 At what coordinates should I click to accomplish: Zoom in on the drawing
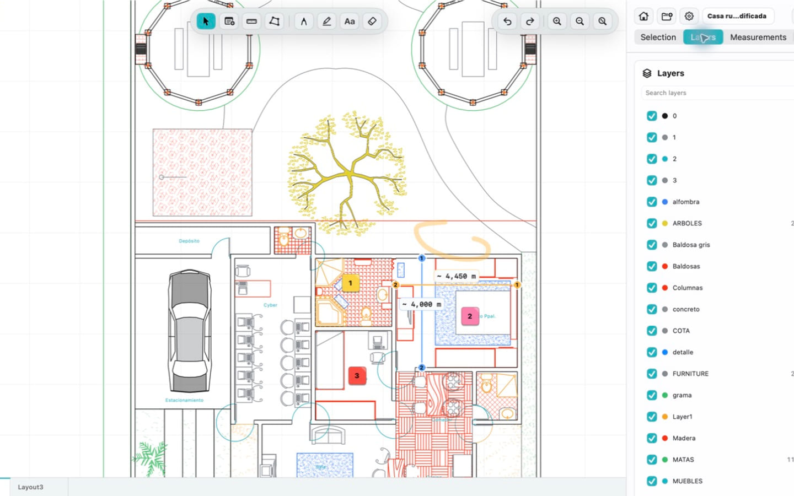tap(557, 21)
